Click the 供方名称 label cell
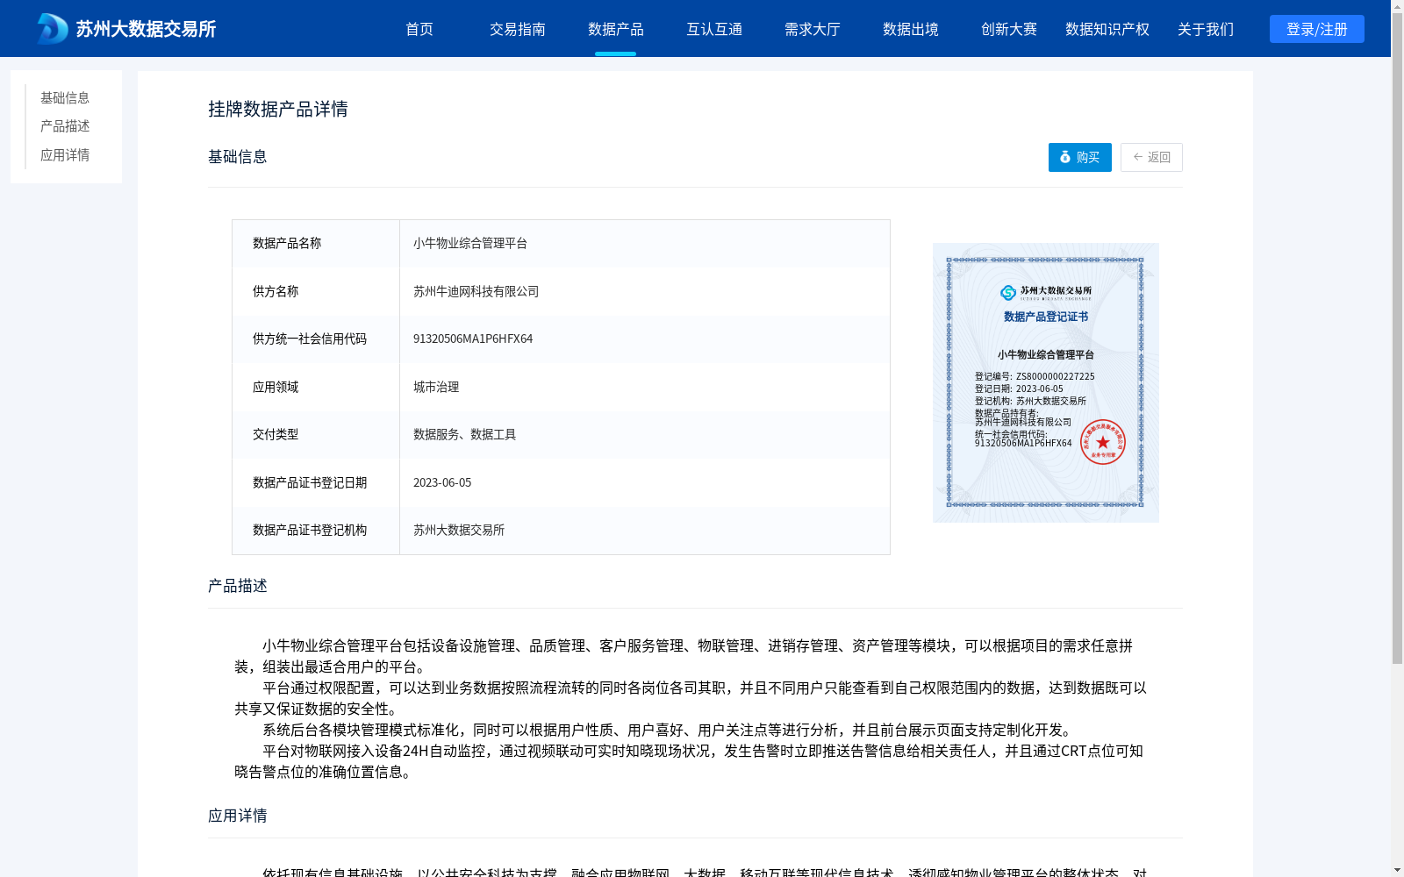 click(316, 291)
